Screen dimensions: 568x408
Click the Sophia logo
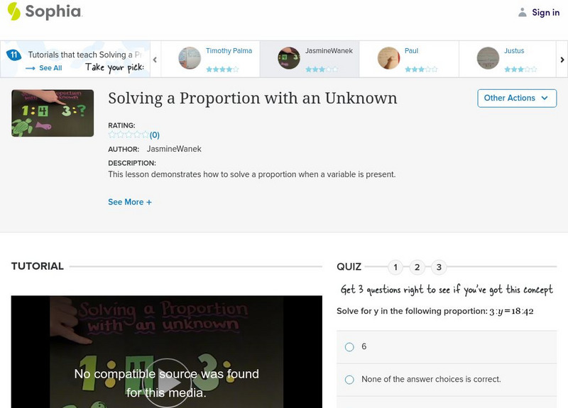click(x=45, y=11)
